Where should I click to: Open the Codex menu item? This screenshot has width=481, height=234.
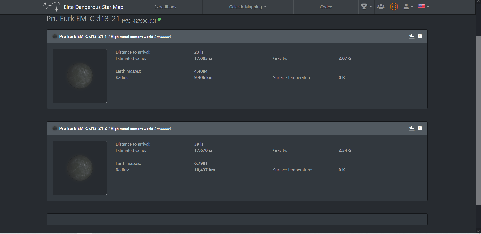pos(326,7)
